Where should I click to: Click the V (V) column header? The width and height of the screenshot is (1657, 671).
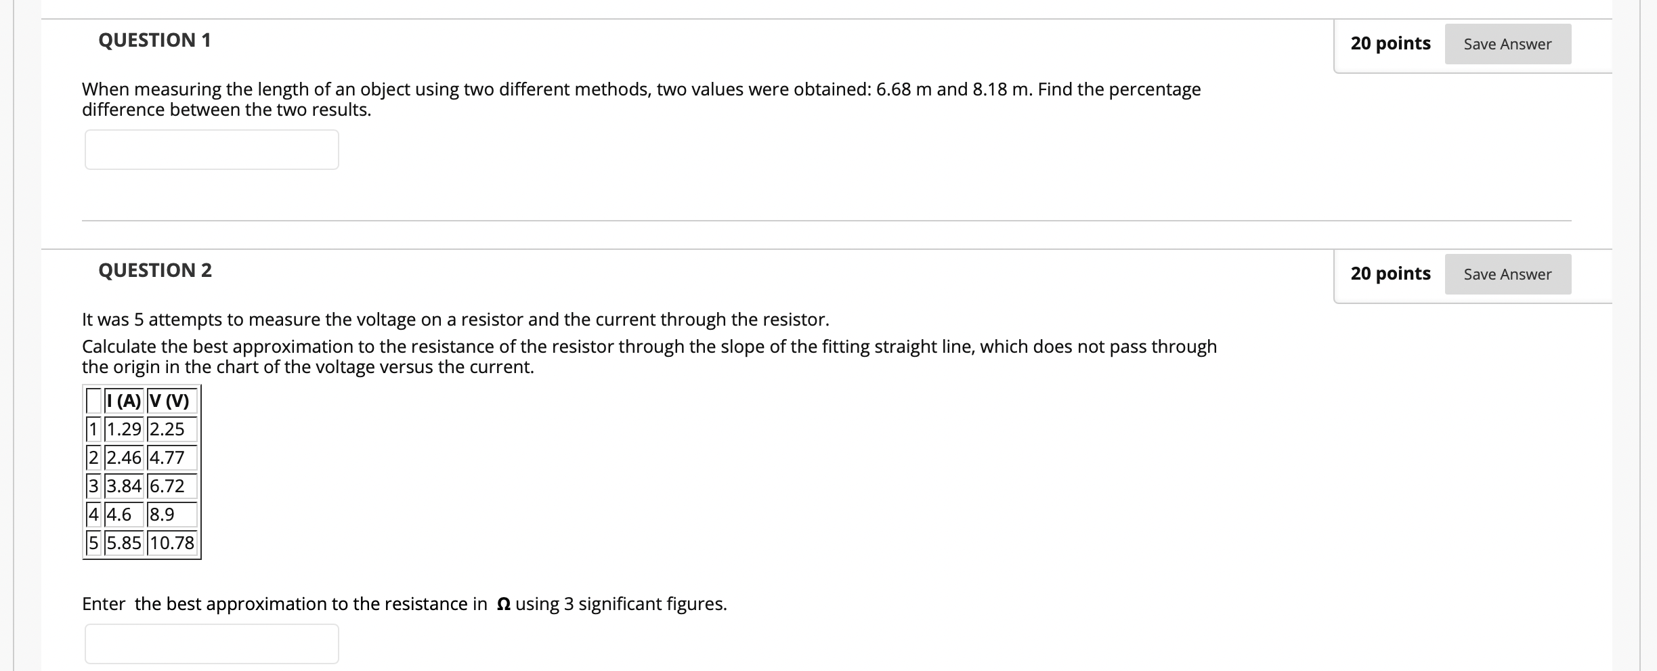169,402
